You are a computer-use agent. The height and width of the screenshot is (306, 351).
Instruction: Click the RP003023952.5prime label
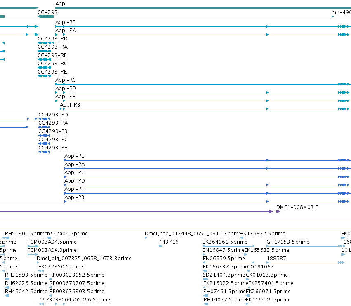click(x=77, y=275)
